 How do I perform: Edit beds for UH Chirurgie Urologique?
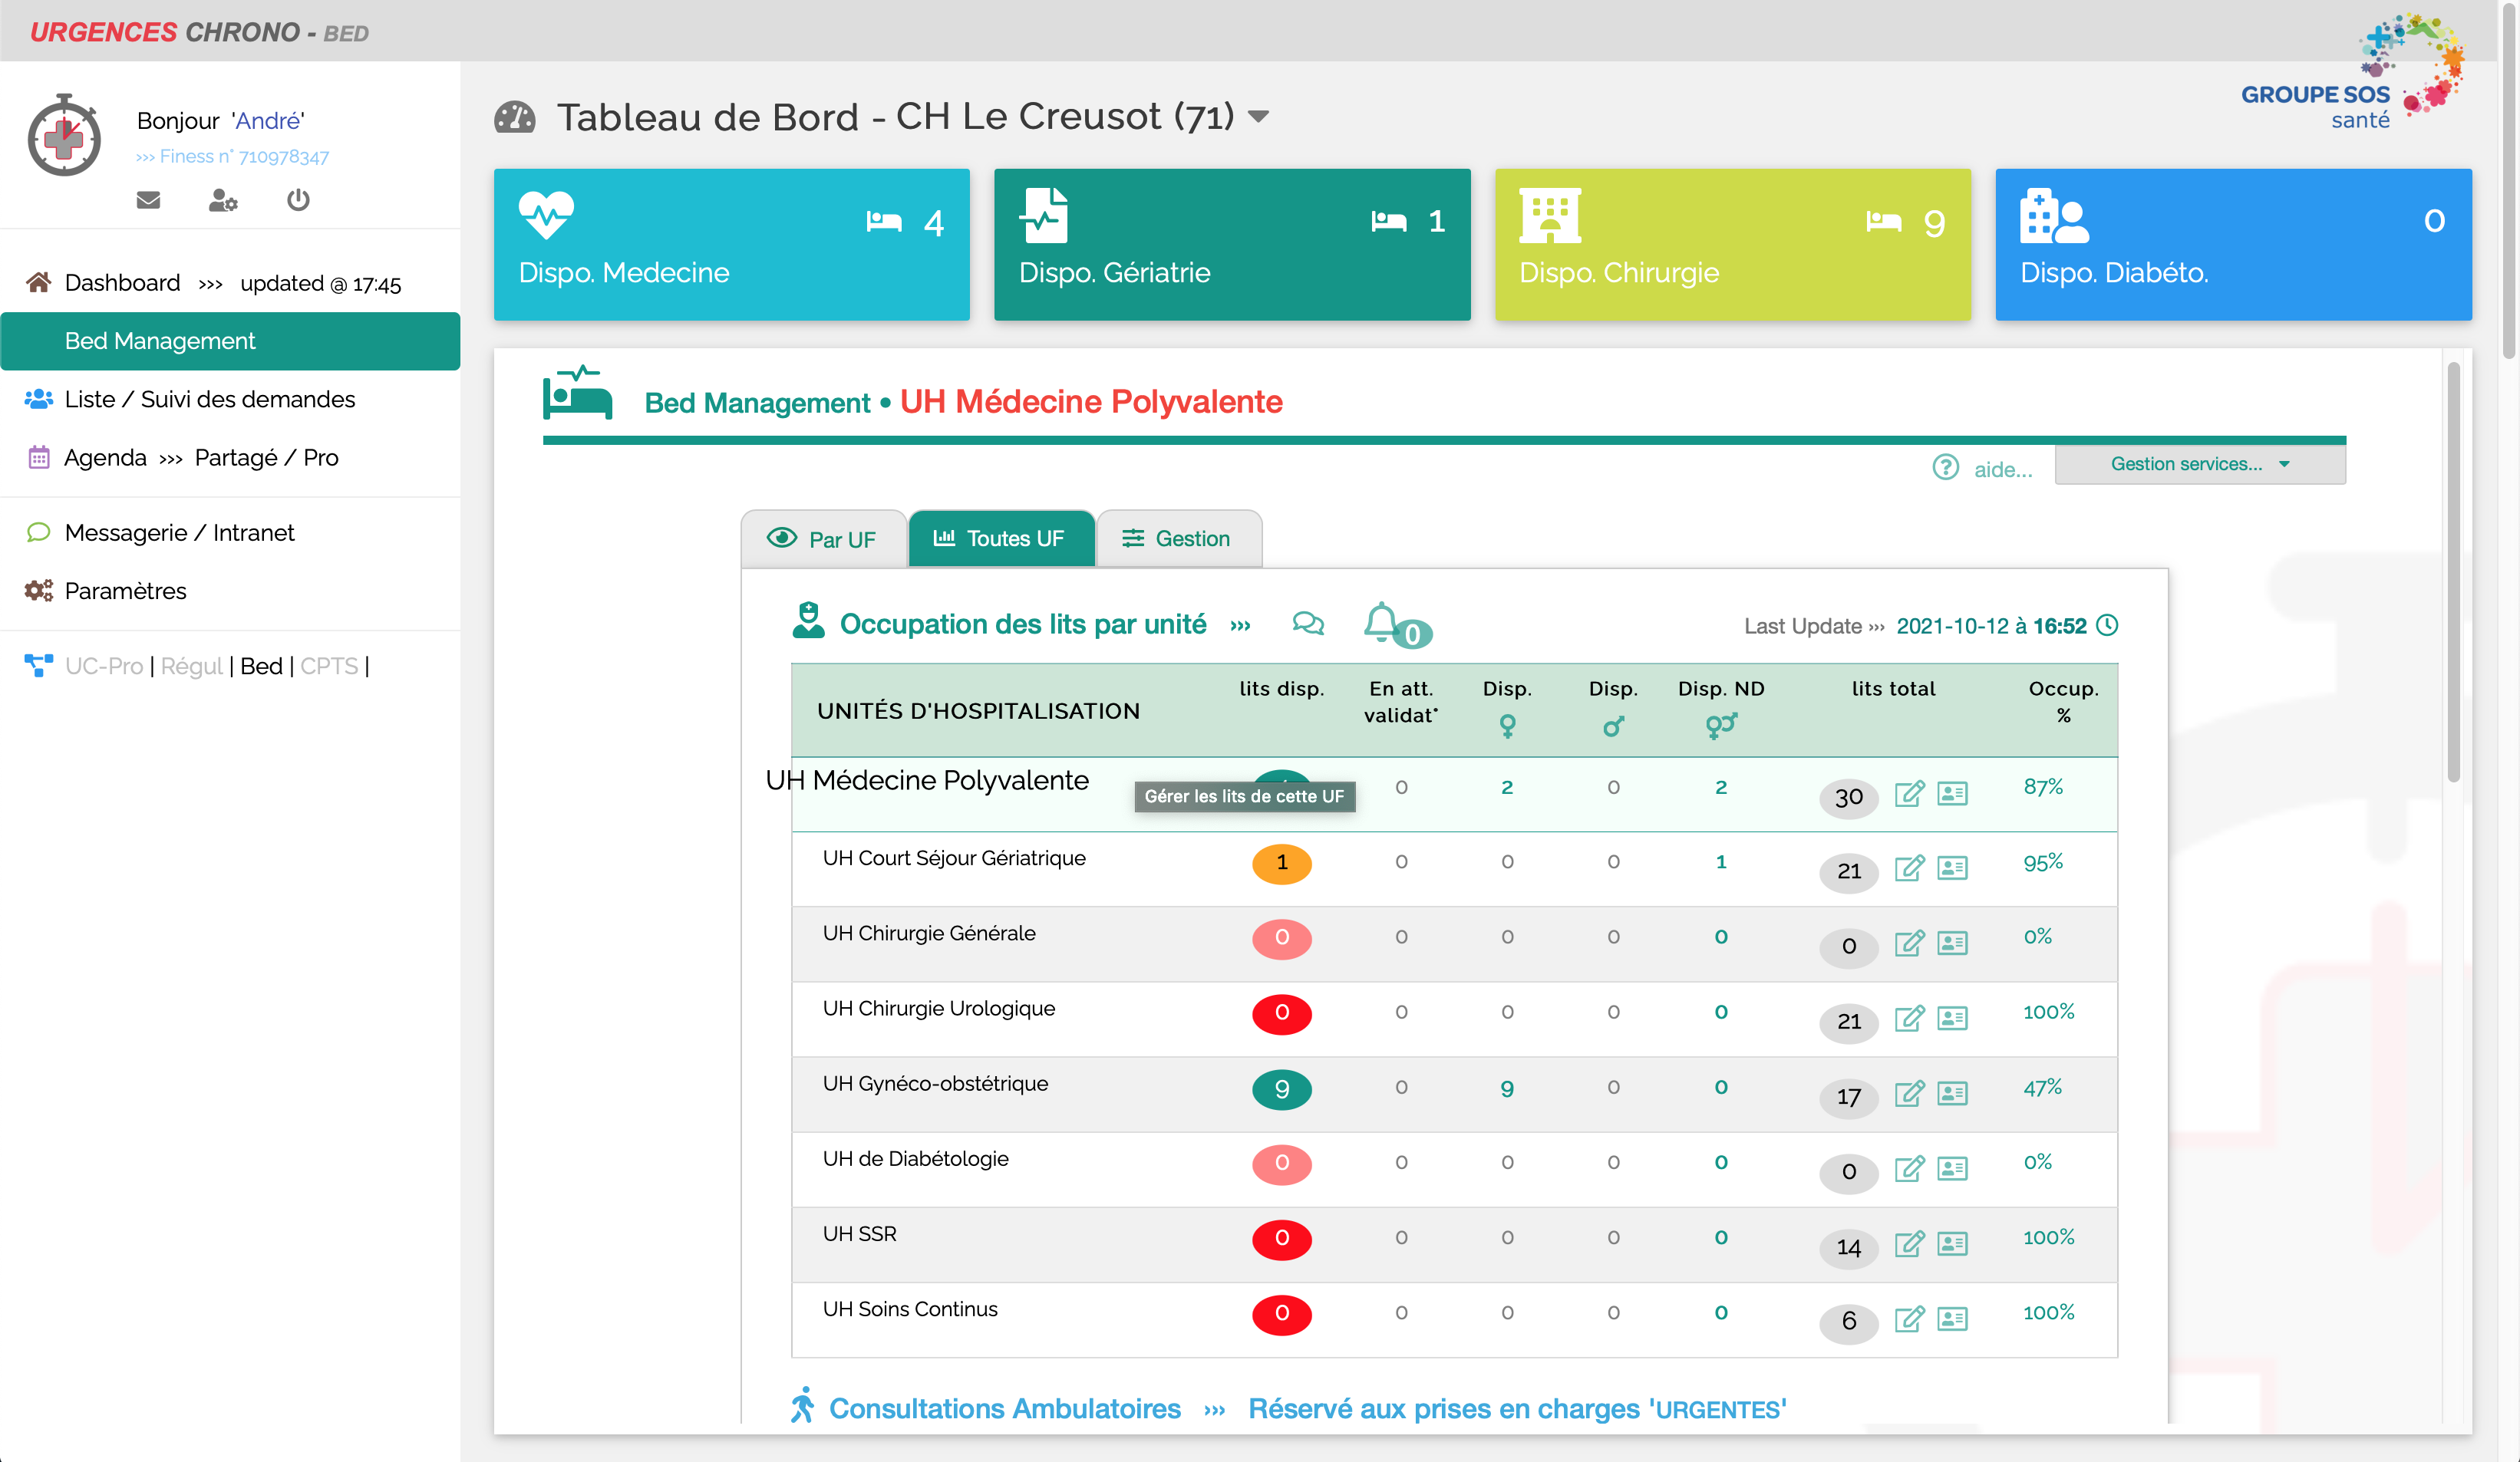tap(1909, 1017)
